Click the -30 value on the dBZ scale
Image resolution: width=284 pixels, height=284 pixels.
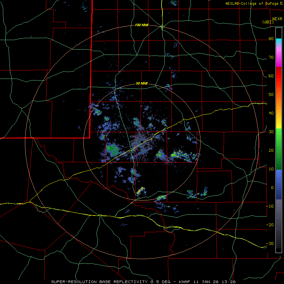point(270,243)
